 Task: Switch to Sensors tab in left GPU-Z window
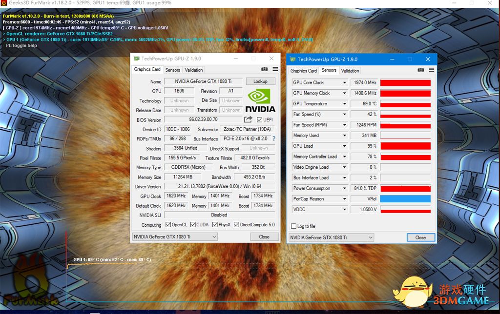click(172, 70)
